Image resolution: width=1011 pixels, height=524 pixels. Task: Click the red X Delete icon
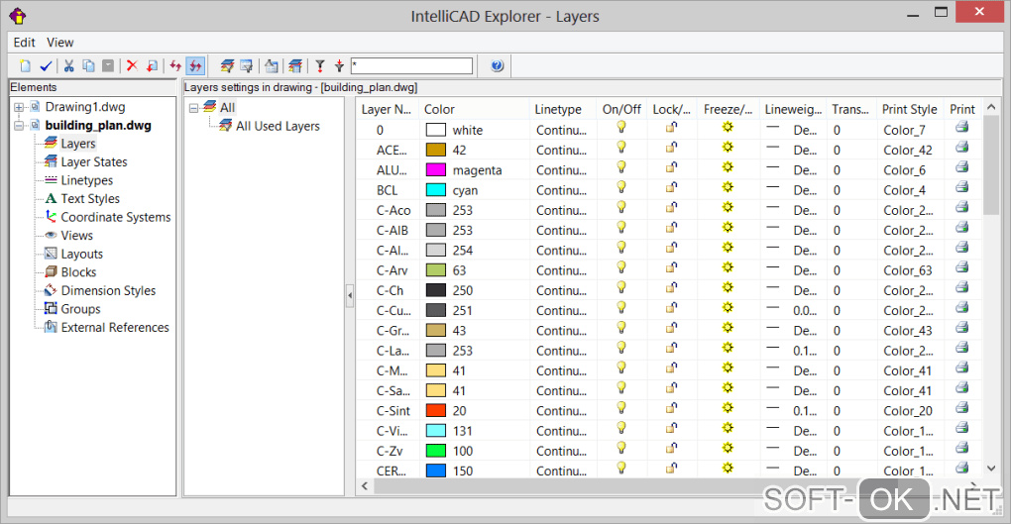(131, 66)
